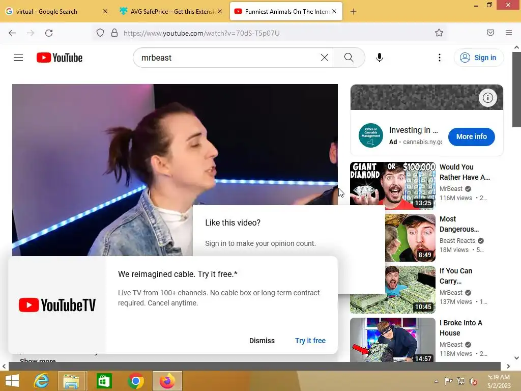Expand description with Show more
This screenshot has width=521, height=391.
pyautogui.click(x=38, y=360)
